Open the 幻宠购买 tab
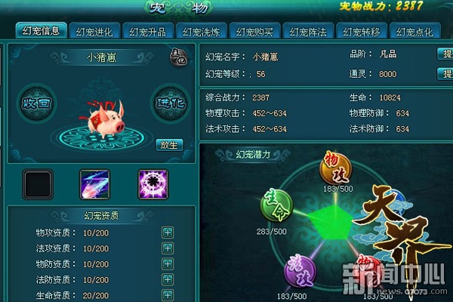The image size is (453, 302). click(x=255, y=31)
